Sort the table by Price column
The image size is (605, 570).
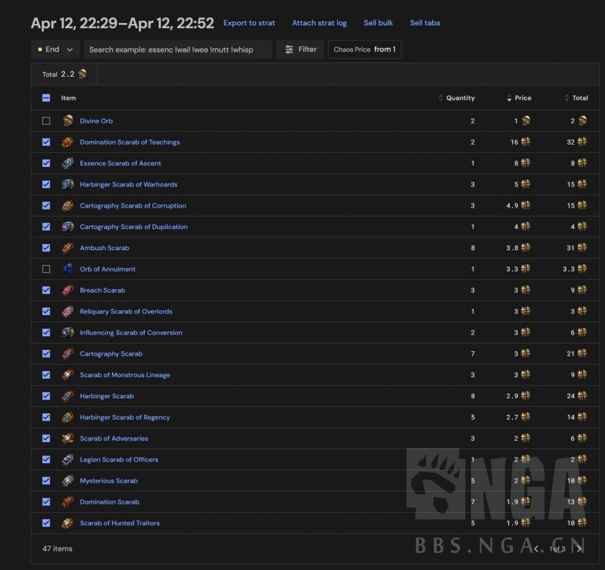[519, 98]
